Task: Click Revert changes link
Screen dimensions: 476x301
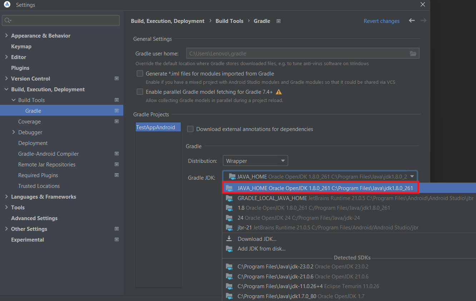Action: (382, 21)
